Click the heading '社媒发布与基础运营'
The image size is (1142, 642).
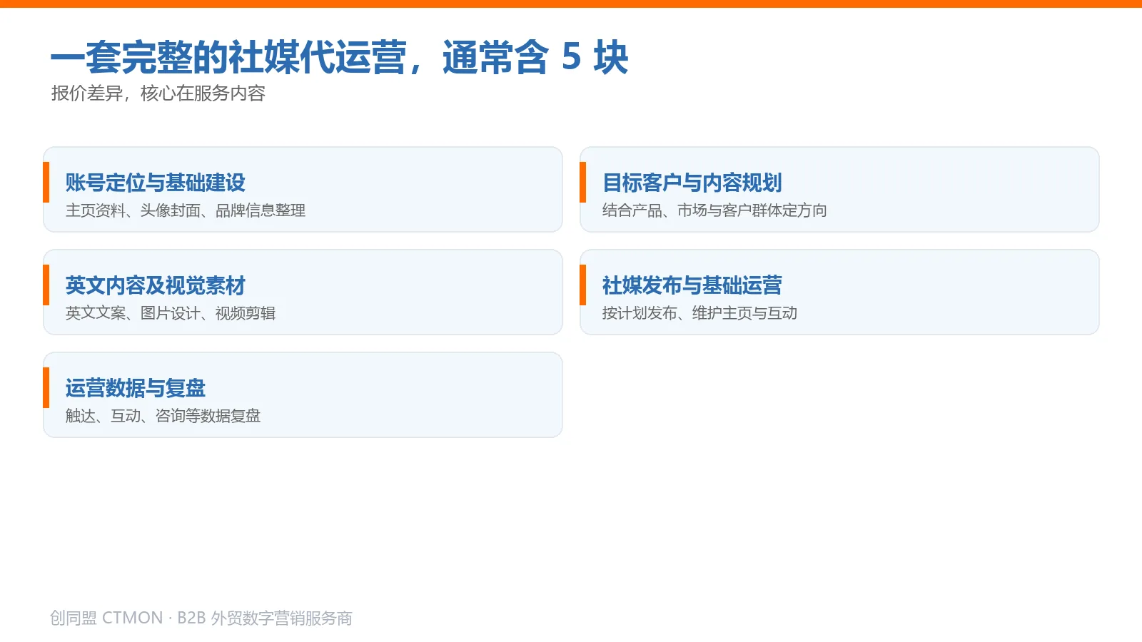click(692, 285)
